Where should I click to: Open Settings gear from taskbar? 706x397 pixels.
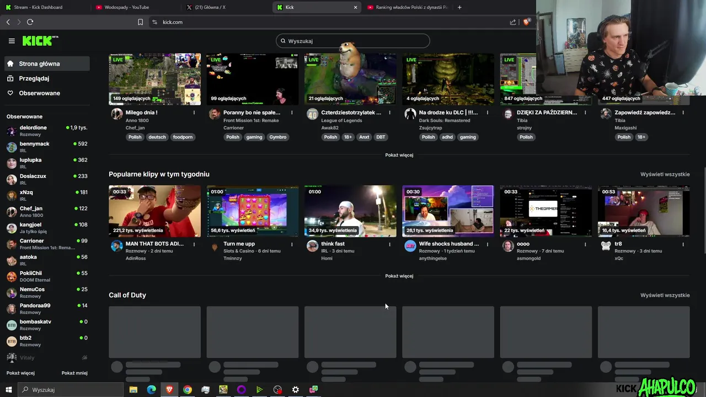coord(296,390)
